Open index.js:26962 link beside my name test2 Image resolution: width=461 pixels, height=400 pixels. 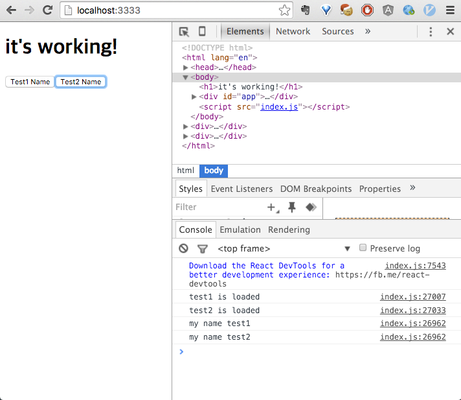tap(413, 336)
